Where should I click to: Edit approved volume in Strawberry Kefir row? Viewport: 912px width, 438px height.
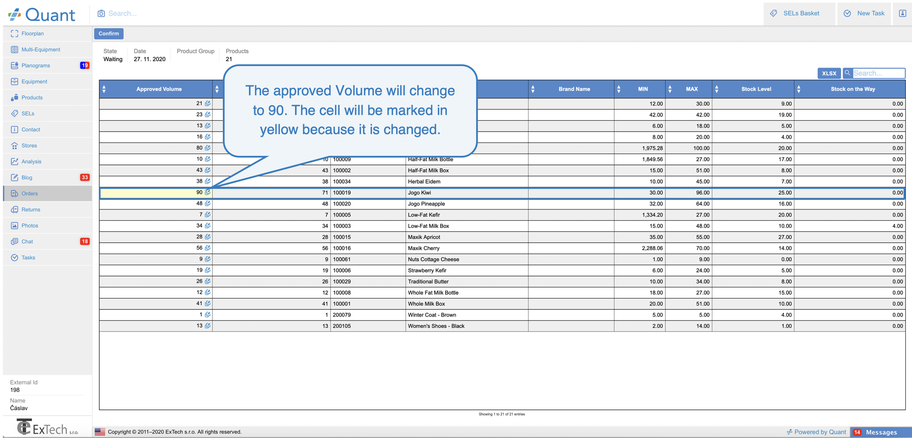(x=208, y=270)
